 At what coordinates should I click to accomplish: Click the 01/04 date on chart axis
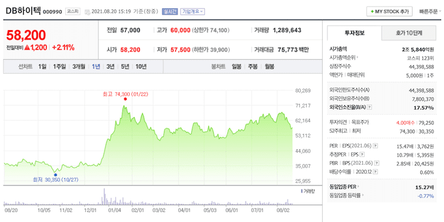pyautogui.click(x=115, y=210)
